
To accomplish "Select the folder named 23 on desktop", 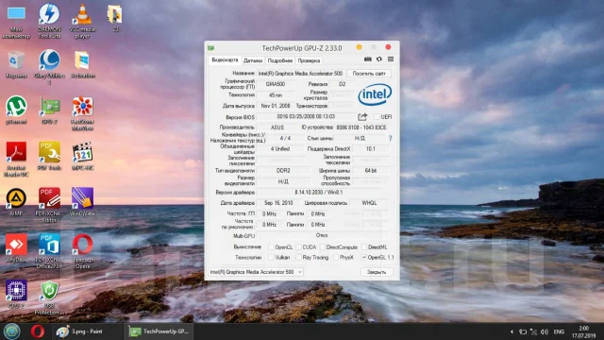I will point(115,18).
